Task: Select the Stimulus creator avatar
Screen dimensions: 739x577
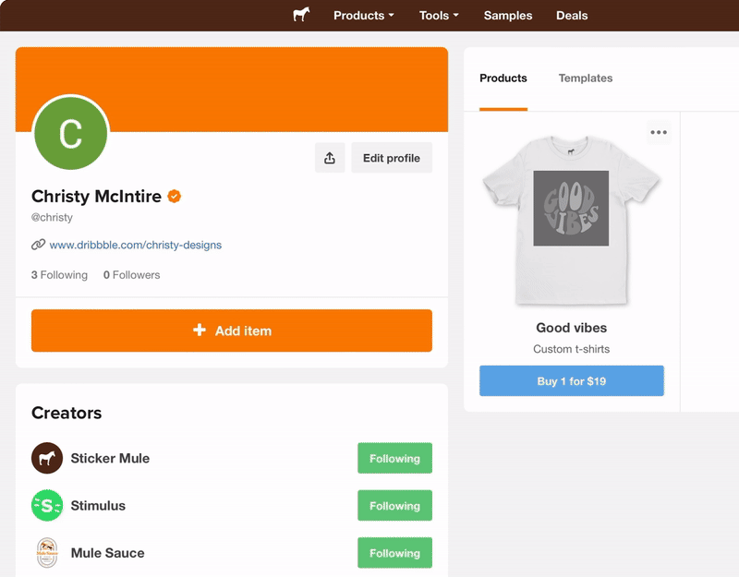Action: pos(46,505)
